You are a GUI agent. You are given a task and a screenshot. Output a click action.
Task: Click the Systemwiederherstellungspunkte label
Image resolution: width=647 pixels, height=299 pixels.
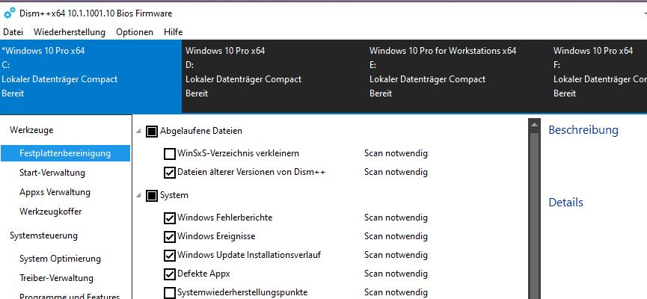pos(242,292)
